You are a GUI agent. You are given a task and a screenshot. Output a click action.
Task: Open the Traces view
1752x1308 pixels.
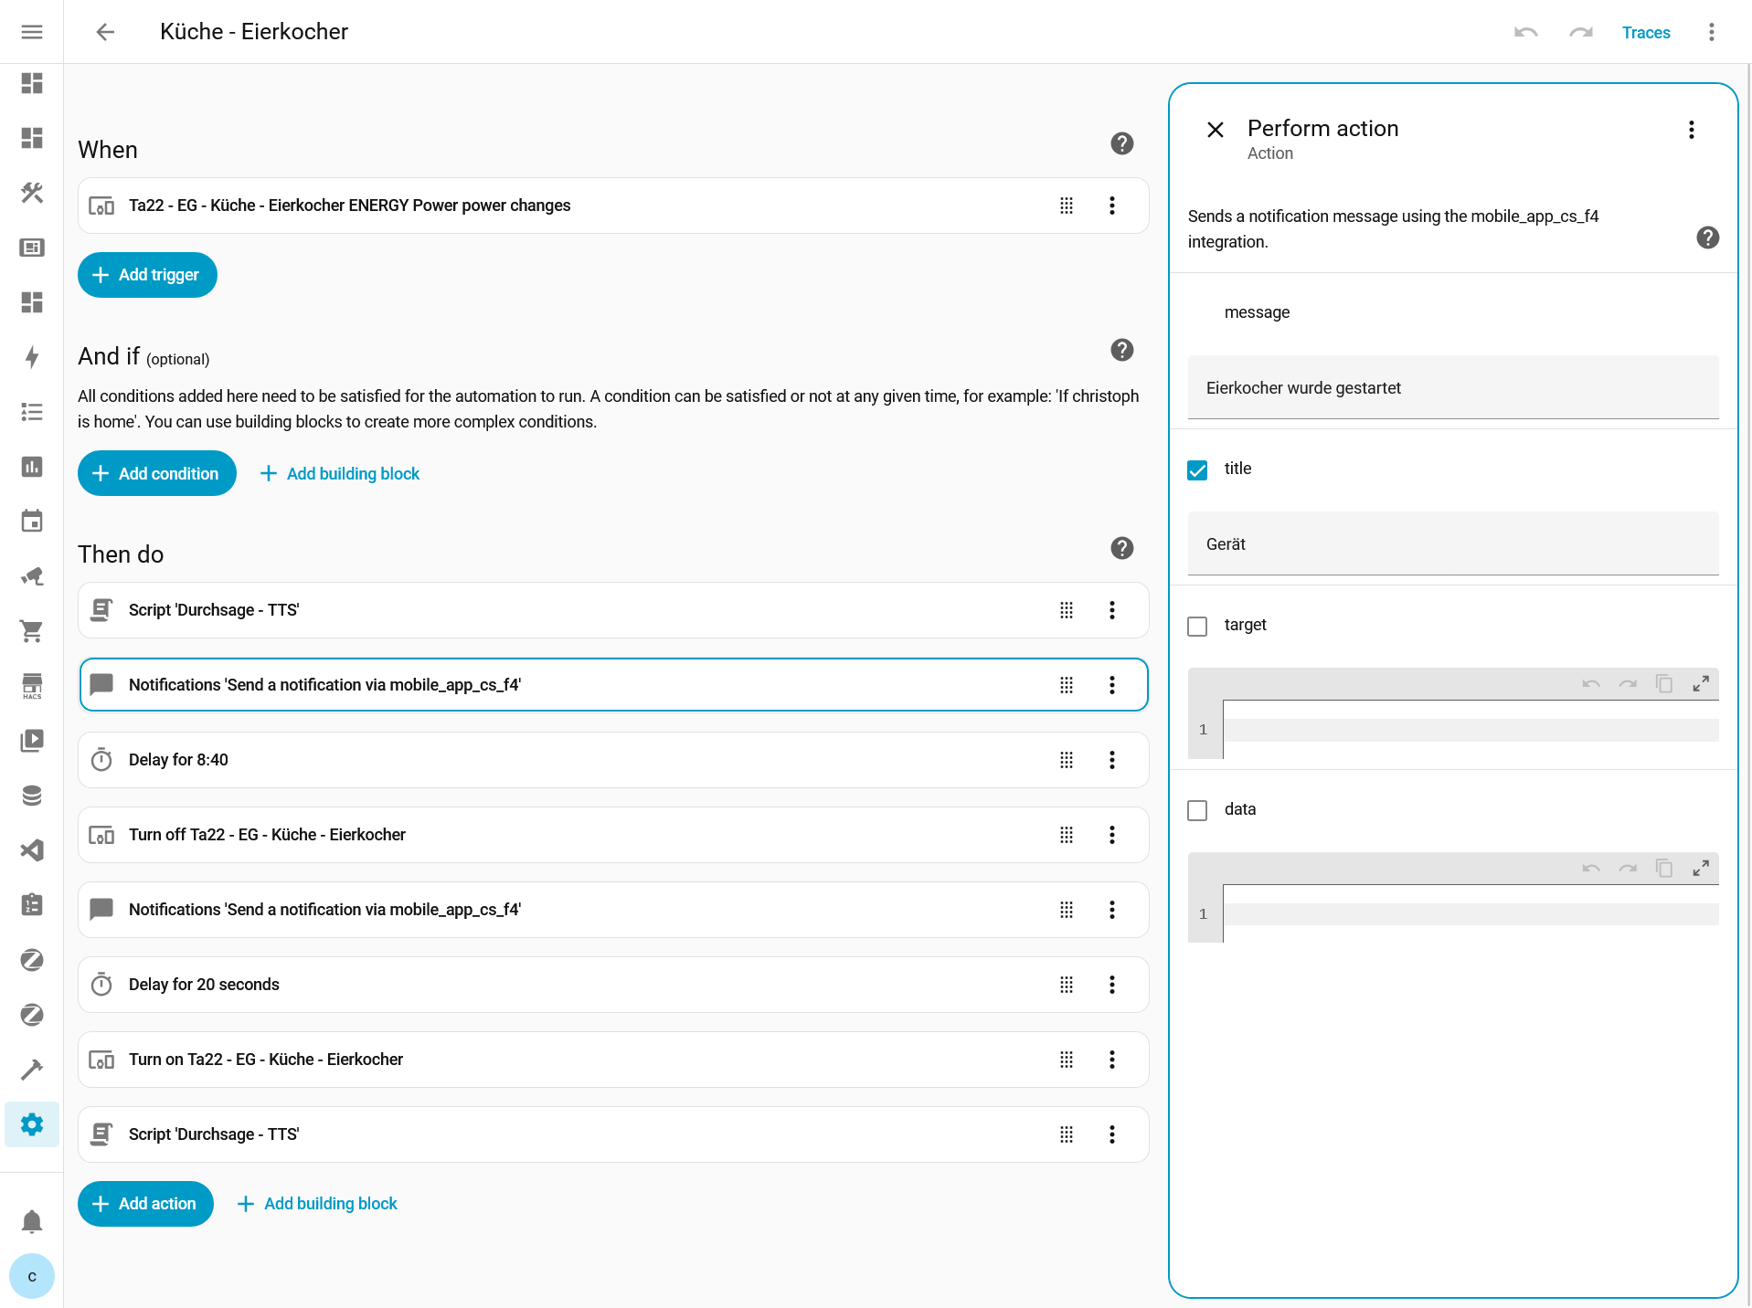click(1645, 33)
